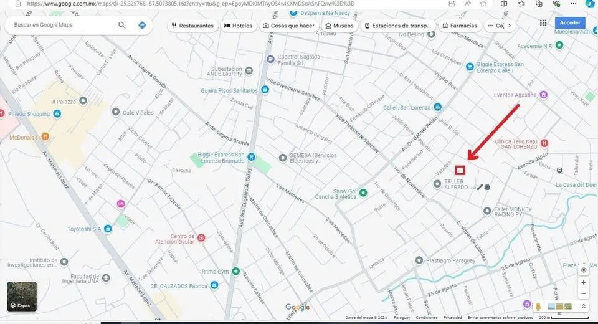Click the site padlock info icon
Screen dimensions: 598x324
point(18,4)
